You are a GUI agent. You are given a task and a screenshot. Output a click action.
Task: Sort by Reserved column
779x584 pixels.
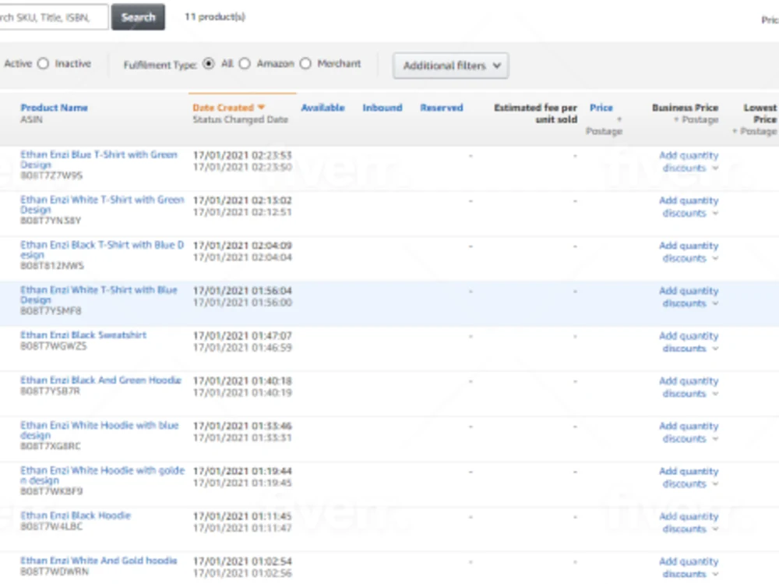click(x=442, y=108)
